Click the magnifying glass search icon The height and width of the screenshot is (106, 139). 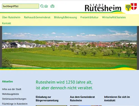(42, 6)
